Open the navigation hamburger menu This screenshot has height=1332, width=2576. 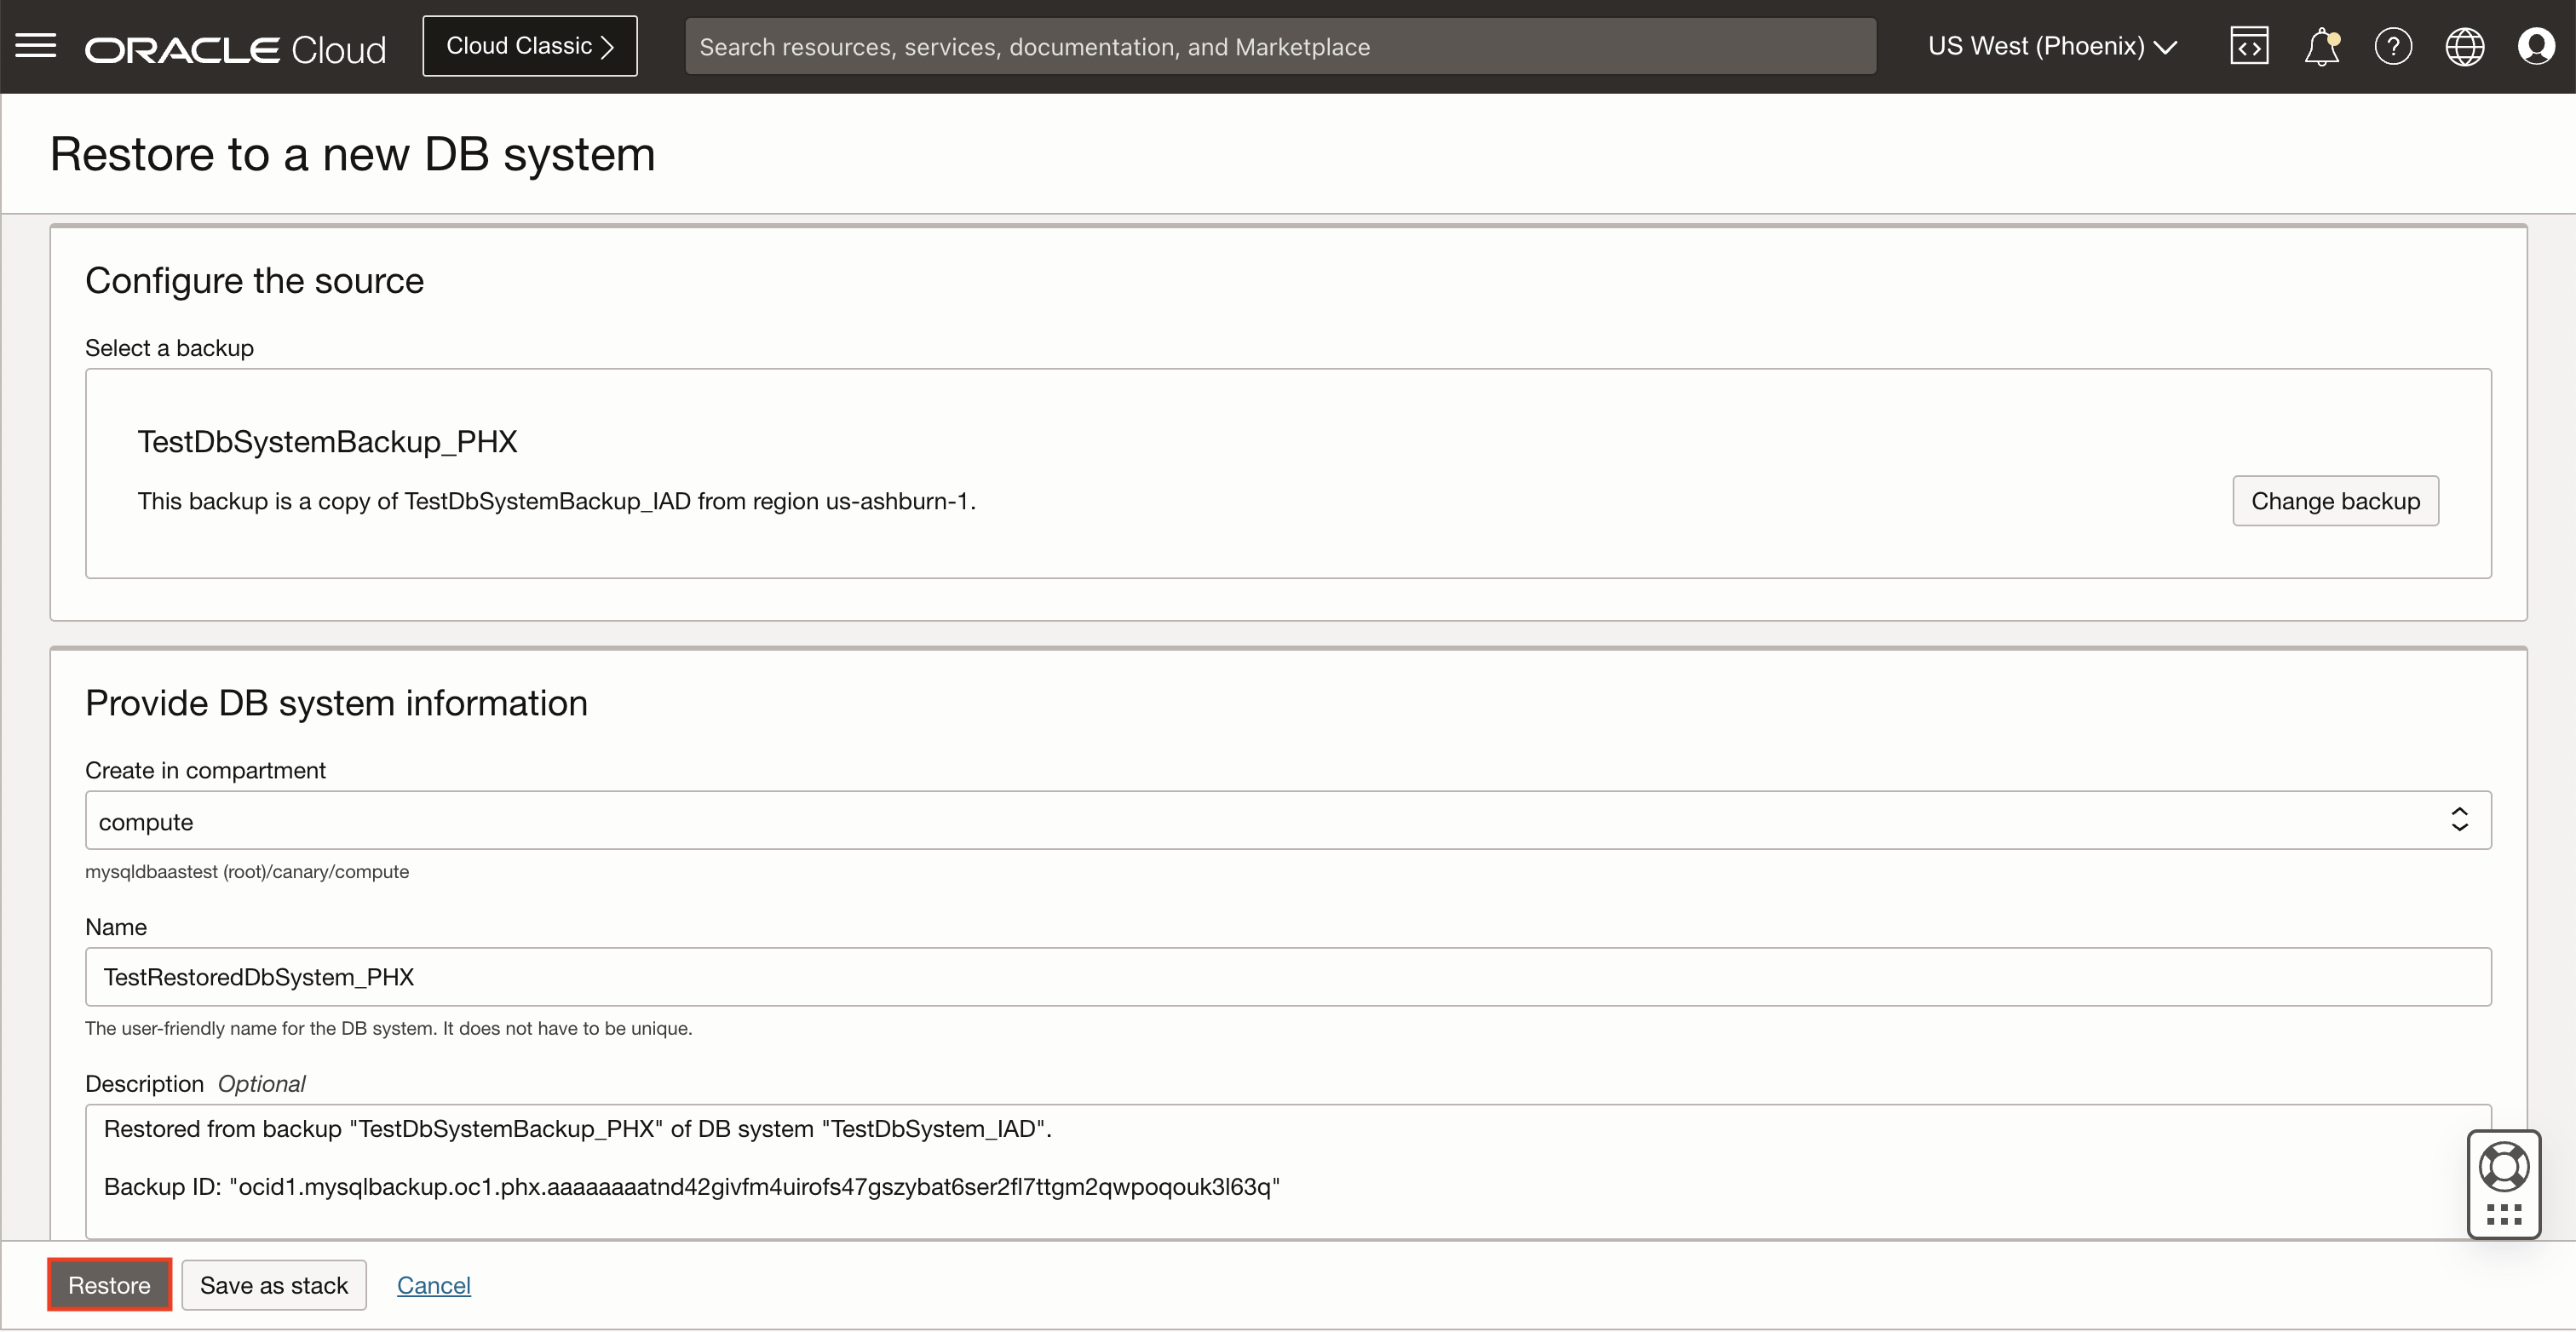point(35,46)
